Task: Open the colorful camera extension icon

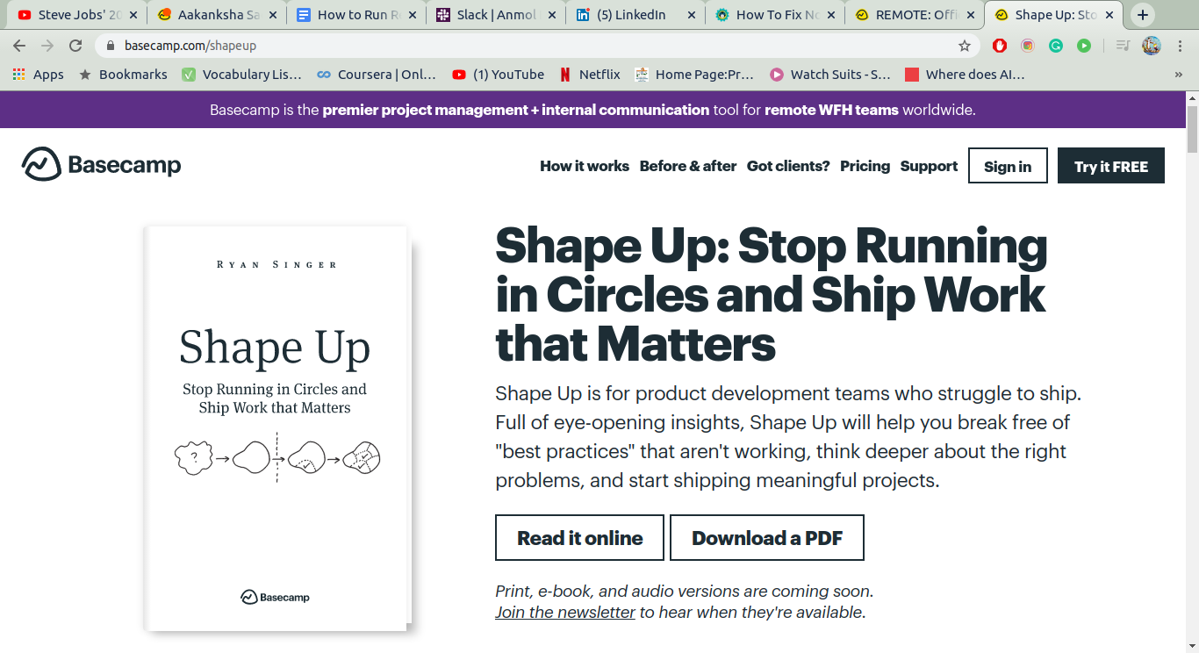Action: click(x=1028, y=46)
